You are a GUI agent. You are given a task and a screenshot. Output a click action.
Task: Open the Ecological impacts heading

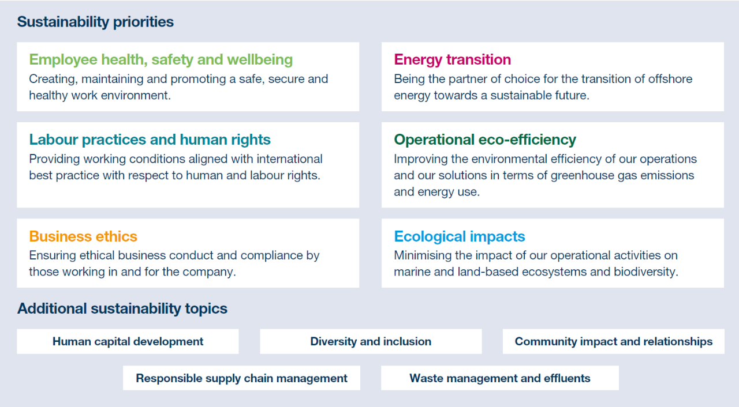(460, 236)
